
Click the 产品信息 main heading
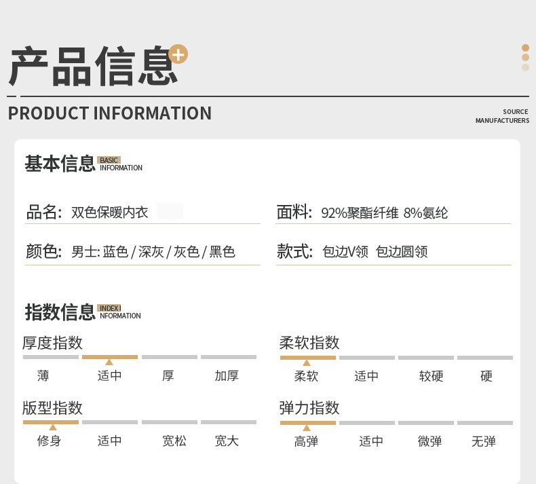tap(94, 66)
